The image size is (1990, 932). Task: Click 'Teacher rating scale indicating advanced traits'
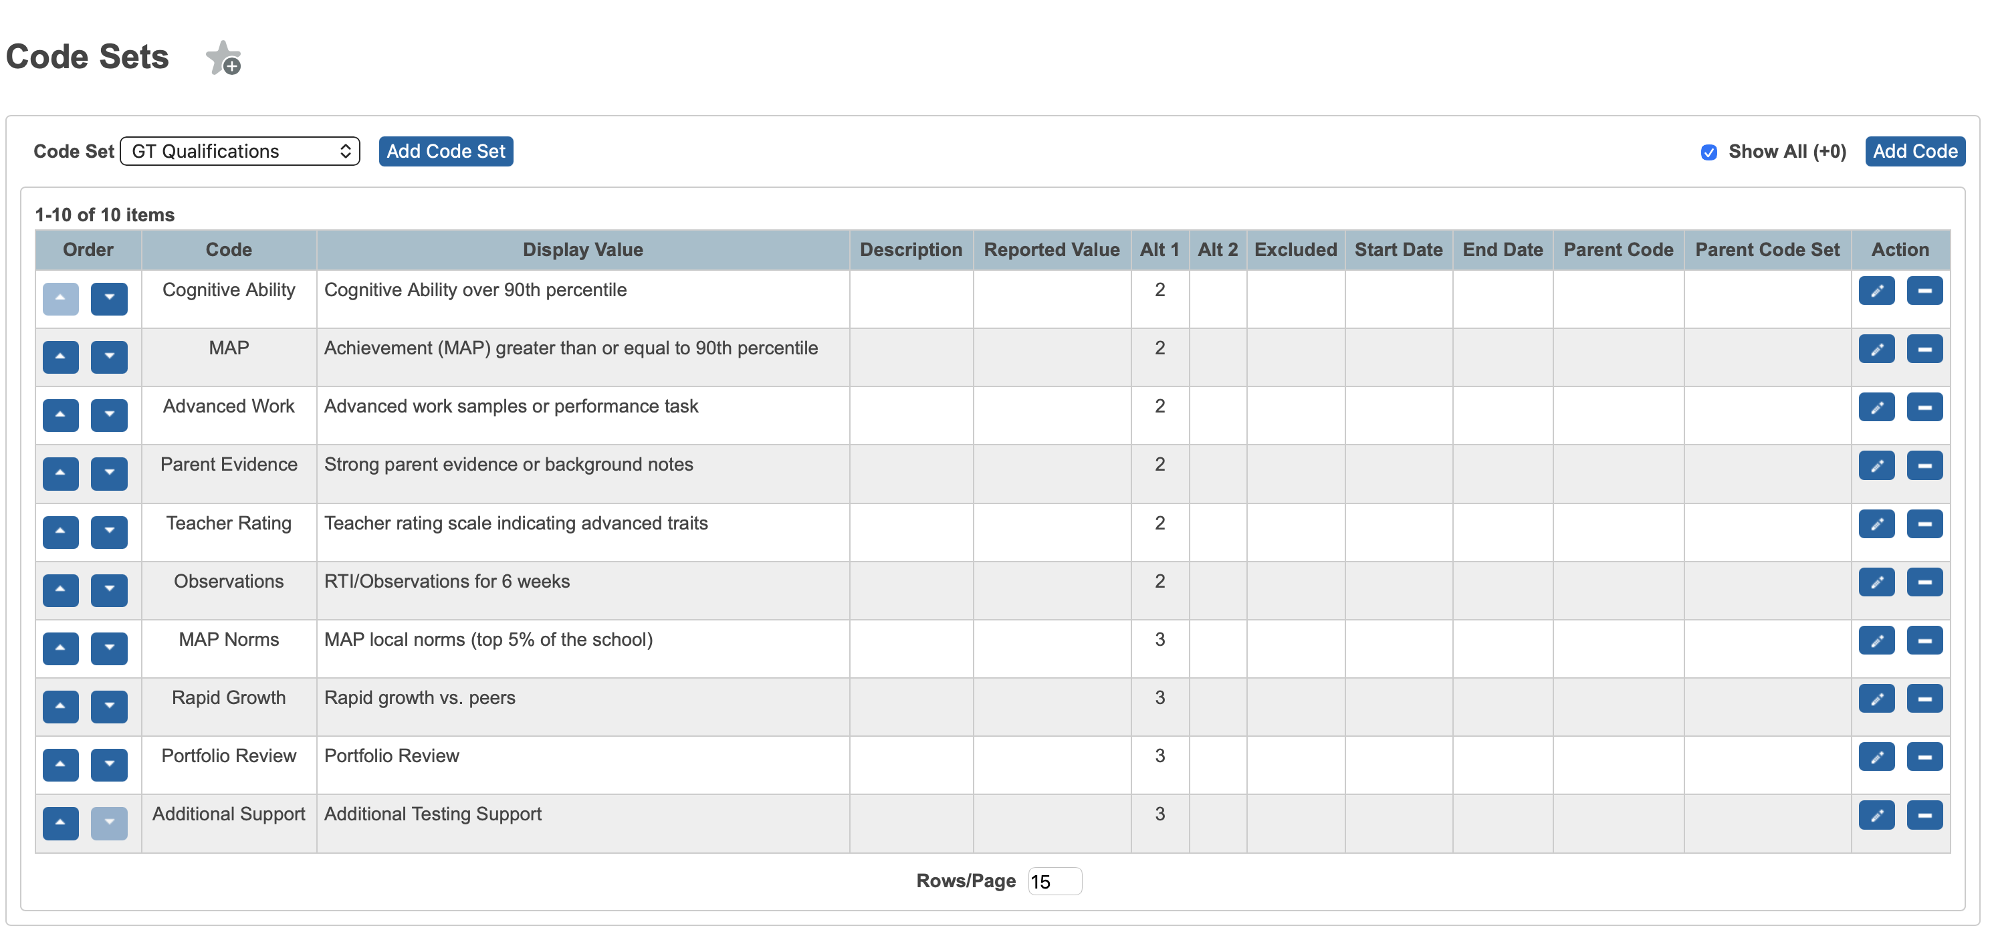(516, 523)
